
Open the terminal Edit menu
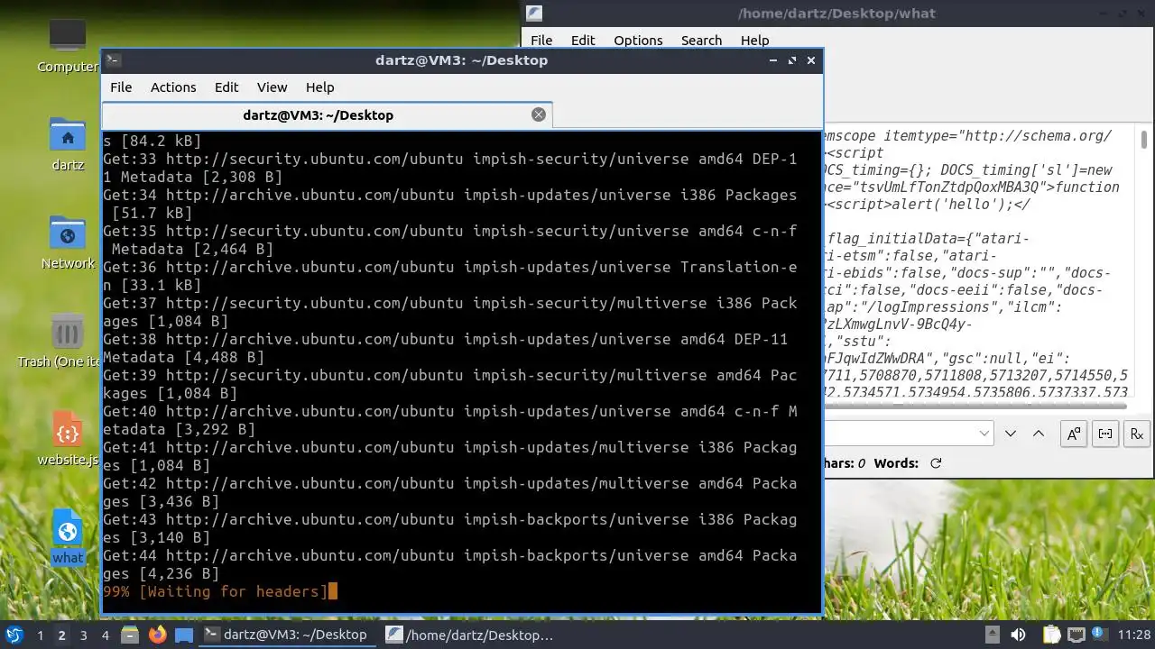pyautogui.click(x=226, y=87)
